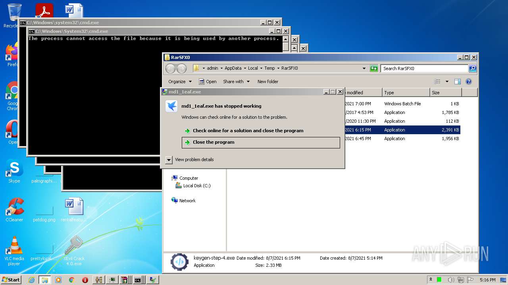Show hidden tray icons arrow
The image size is (508, 285).
[431, 280]
